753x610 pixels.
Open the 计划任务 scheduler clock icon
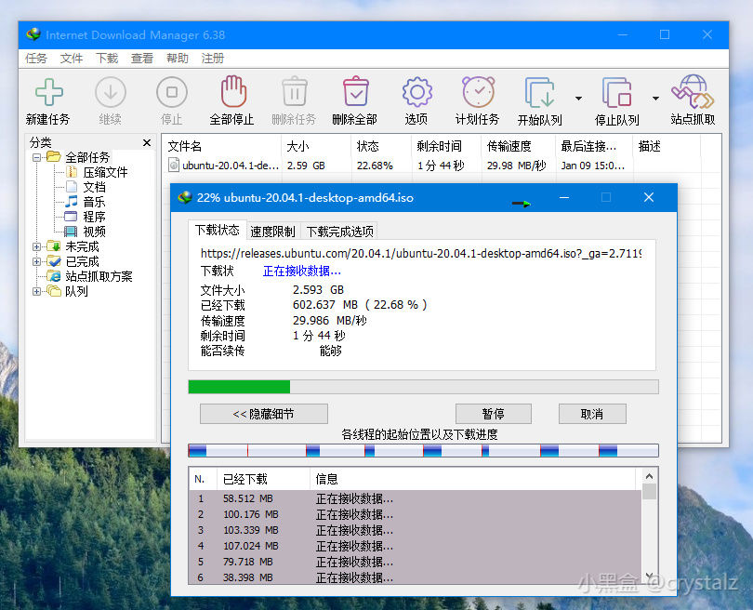[x=477, y=91]
